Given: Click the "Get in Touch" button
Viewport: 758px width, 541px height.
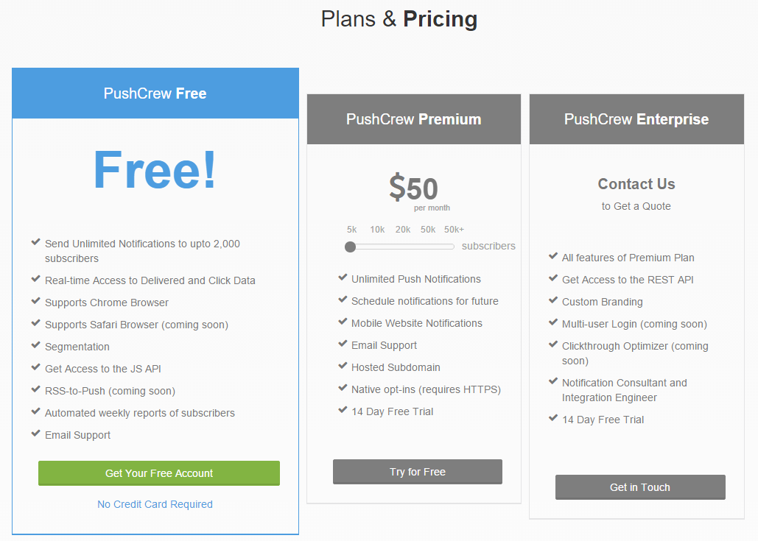Looking at the screenshot, I should [639, 487].
